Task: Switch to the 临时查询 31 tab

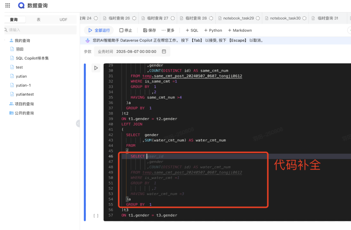Action: click(x=328, y=18)
